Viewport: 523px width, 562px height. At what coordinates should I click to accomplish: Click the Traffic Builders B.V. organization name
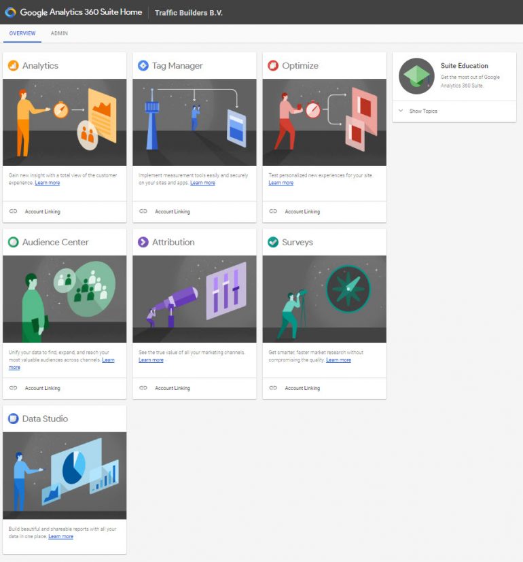tap(189, 13)
